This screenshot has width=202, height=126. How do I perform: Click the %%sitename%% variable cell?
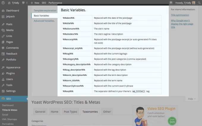[77, 29]
